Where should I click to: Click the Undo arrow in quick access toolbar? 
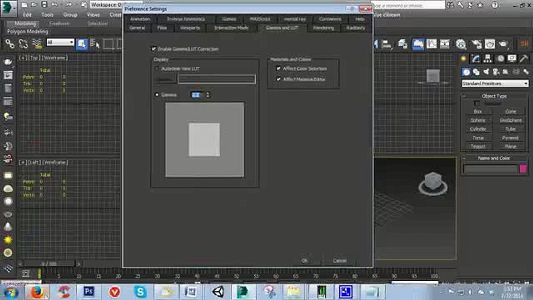(54, 5)
